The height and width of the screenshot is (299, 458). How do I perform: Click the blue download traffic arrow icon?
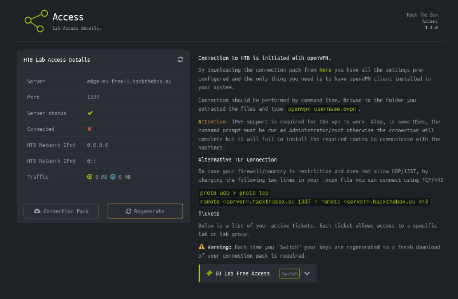point(113,177)
